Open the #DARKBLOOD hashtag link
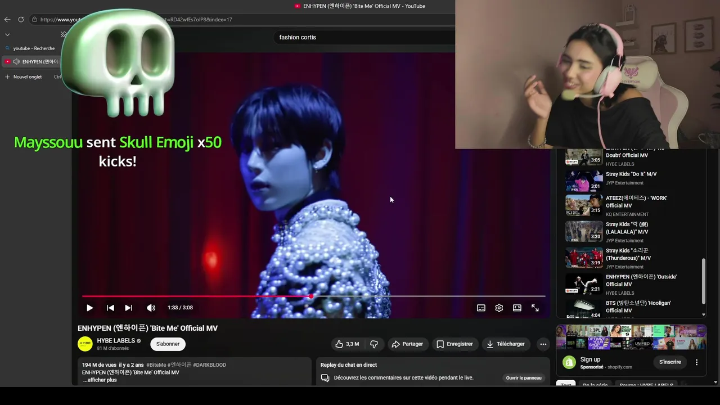This screenshot has height=405, width=720. tap(209, 364)
